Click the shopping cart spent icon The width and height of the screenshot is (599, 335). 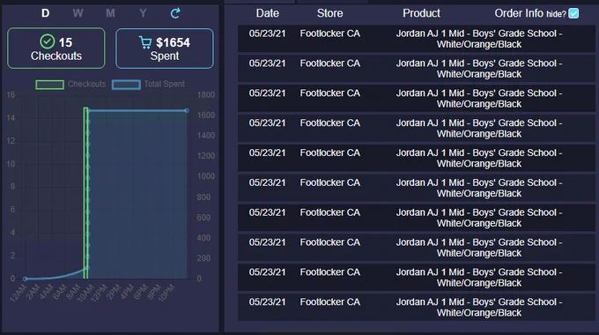145,42
